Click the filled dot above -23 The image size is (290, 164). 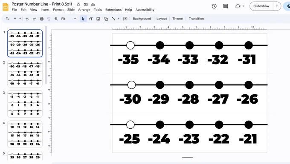coord(190,125)
